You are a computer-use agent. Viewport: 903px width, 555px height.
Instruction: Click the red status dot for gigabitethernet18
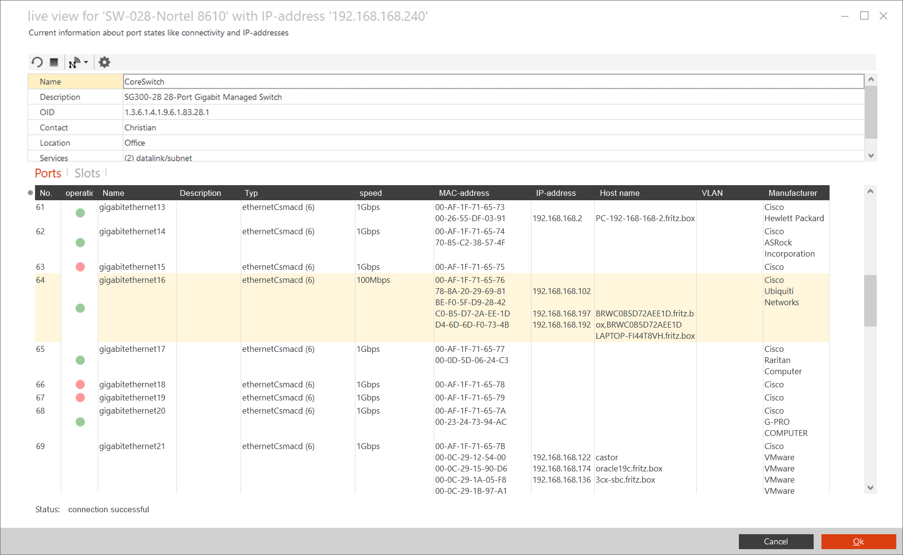pos(80,384)
